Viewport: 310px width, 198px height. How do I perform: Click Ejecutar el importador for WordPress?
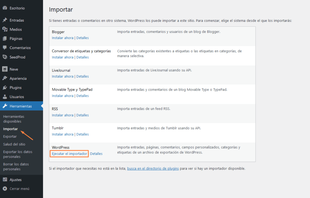[x=69, y=154]
